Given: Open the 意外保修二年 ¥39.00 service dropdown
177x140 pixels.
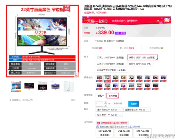Looking at the screenshot, I should pyautogui.click(x=109, y=109).
